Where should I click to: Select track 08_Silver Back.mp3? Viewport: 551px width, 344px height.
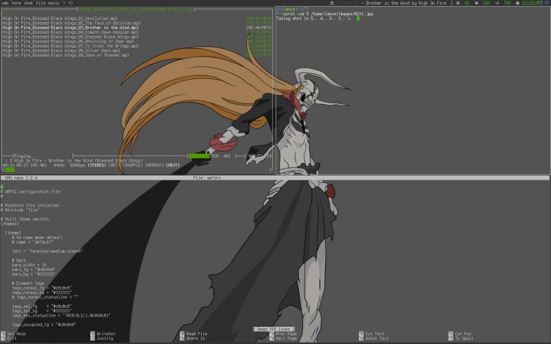point(61,50)
